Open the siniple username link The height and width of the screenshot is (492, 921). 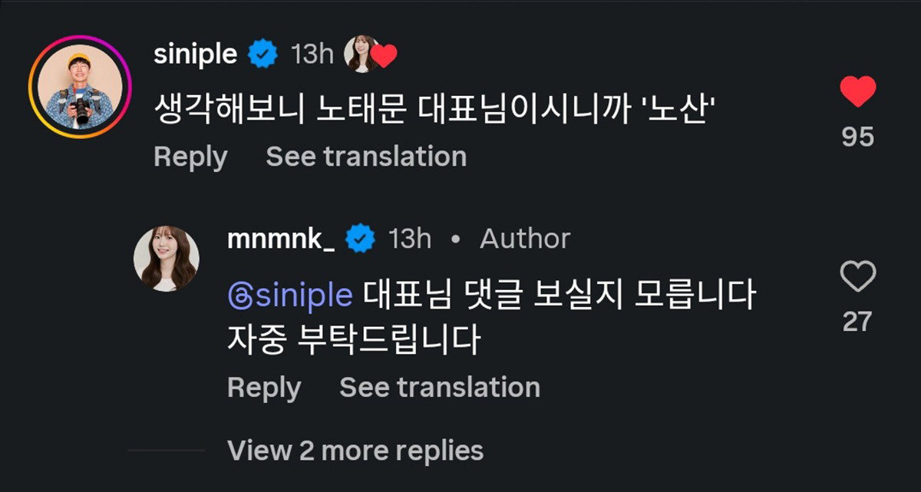click(196, 54)
